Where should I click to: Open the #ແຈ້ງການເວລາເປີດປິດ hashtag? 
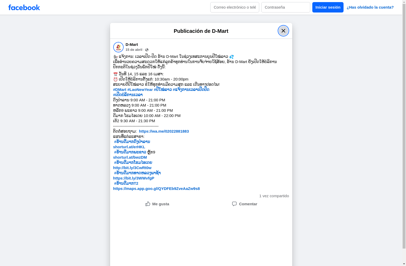click(x=191, y=90)
